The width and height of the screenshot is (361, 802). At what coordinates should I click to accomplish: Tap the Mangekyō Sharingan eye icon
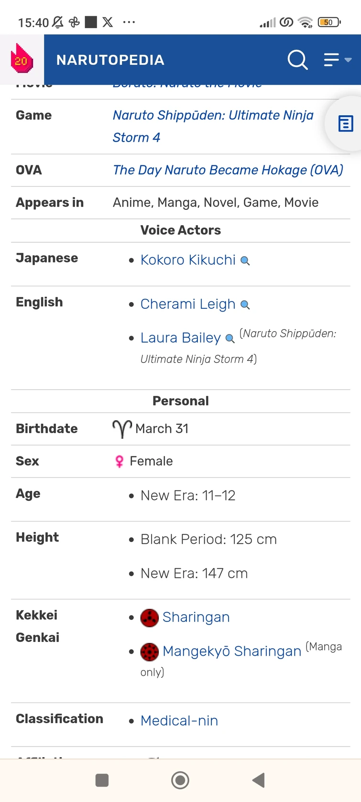150,651
